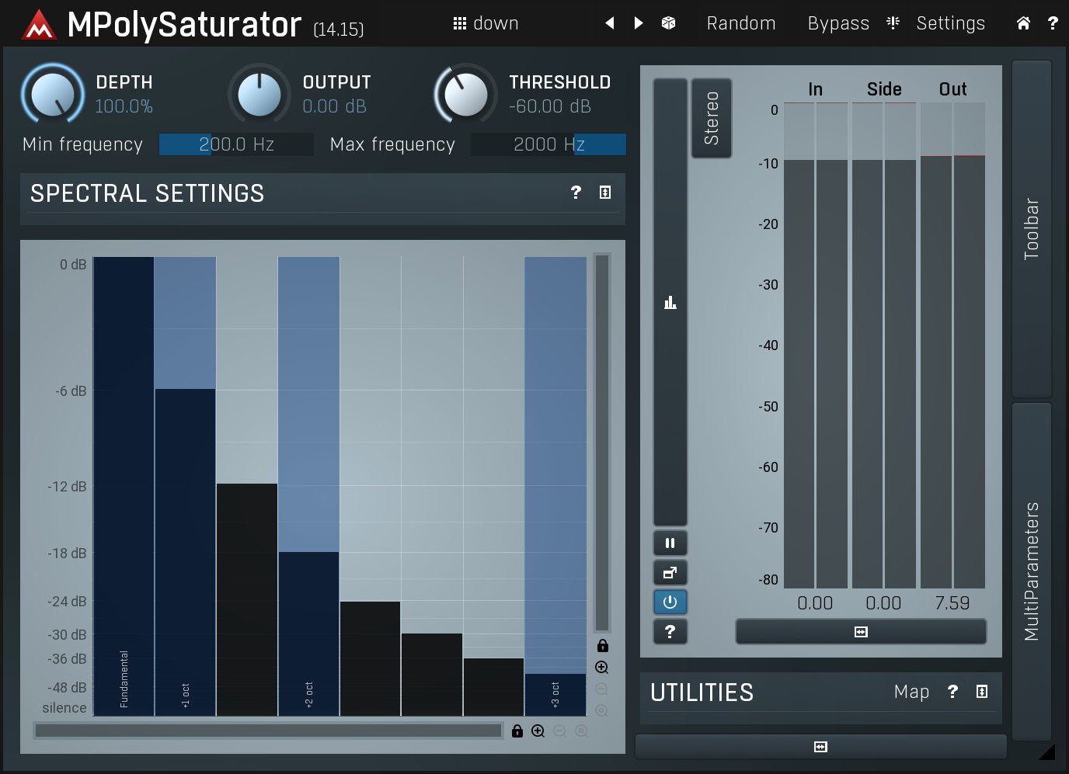
Task: Open the MultiParameters side tab
Action: (1032, 571)
